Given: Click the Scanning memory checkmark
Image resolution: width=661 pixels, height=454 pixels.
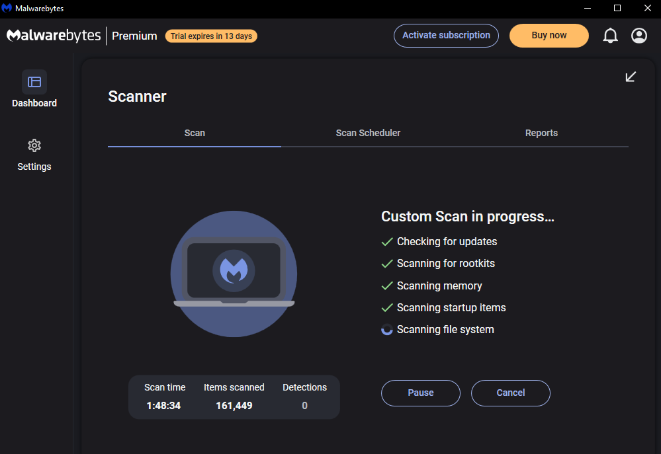Looking at the screenshot, I should click(x=387, y=286).
